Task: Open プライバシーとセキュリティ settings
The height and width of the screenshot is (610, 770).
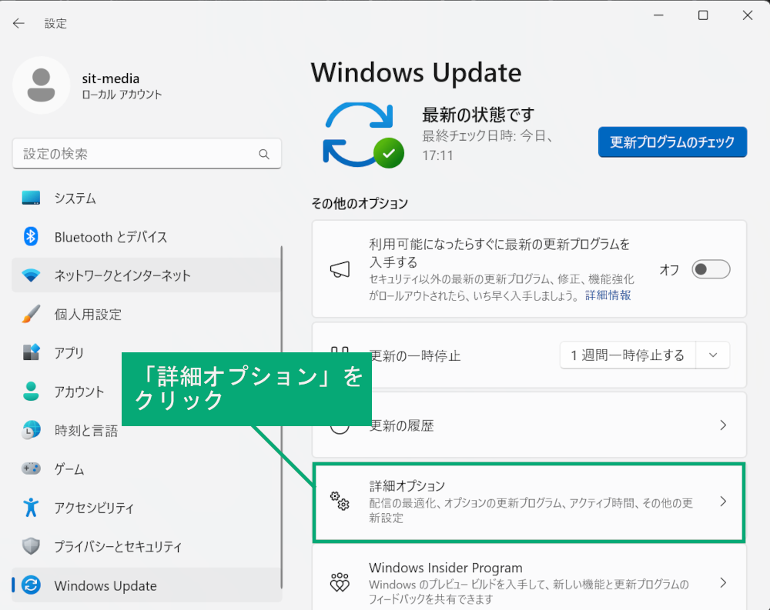Action: [x=146, y=545]
